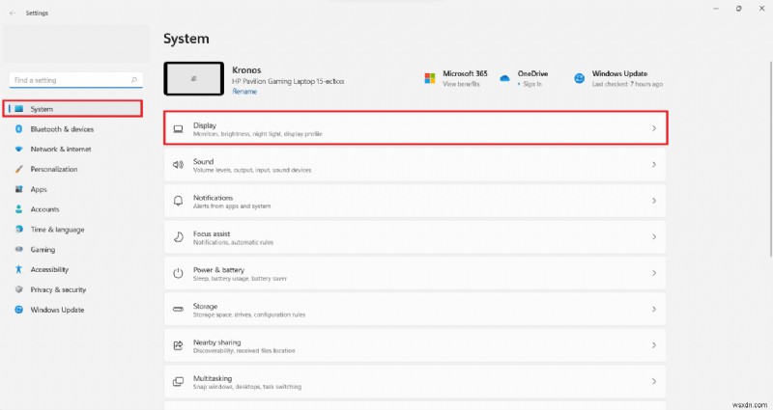Viewport: 773px width, 410px height.
Task: Click the System page heading
Action: 186,39
